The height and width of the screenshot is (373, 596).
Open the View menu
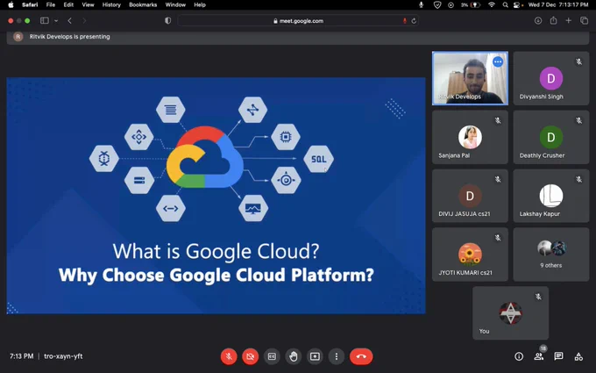[x=88, y=5]
